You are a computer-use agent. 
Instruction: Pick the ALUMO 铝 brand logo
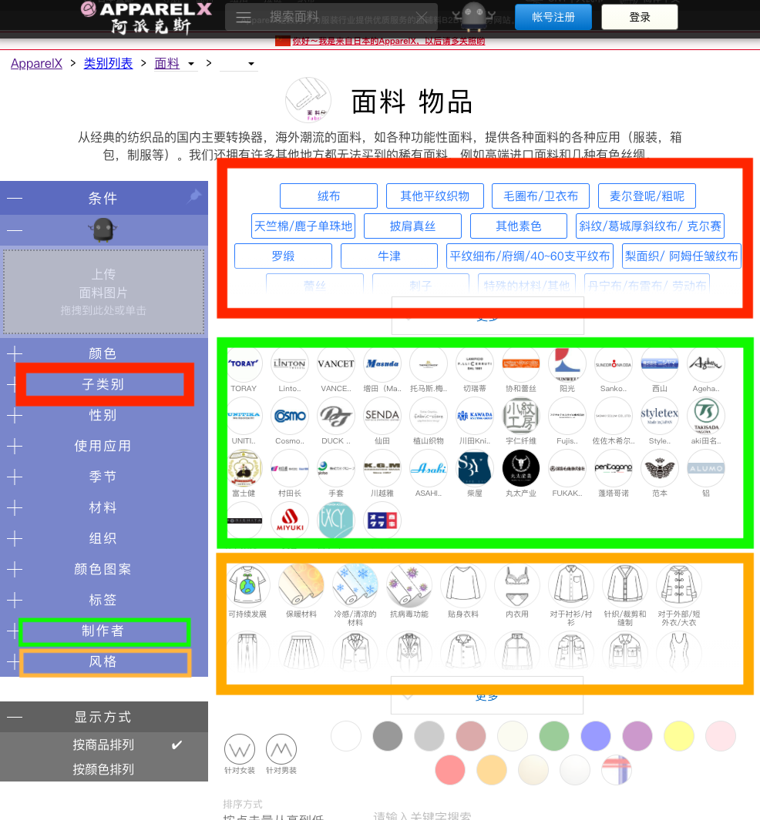(705, 469)
